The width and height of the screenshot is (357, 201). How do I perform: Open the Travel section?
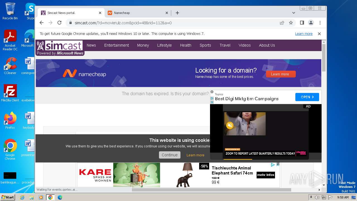pos(225,45)
